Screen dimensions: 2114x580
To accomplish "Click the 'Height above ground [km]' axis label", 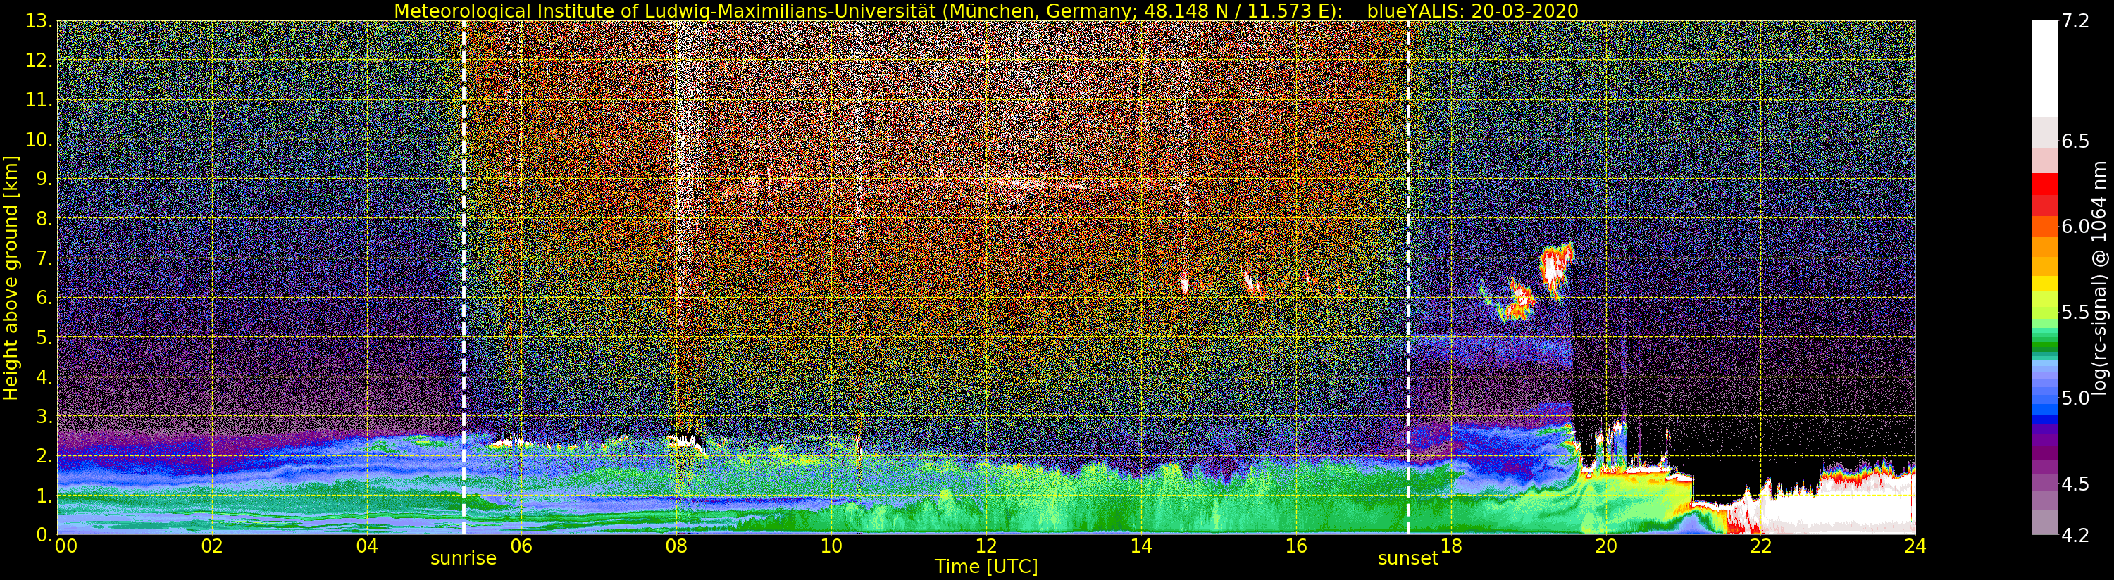I will [11, 278].
